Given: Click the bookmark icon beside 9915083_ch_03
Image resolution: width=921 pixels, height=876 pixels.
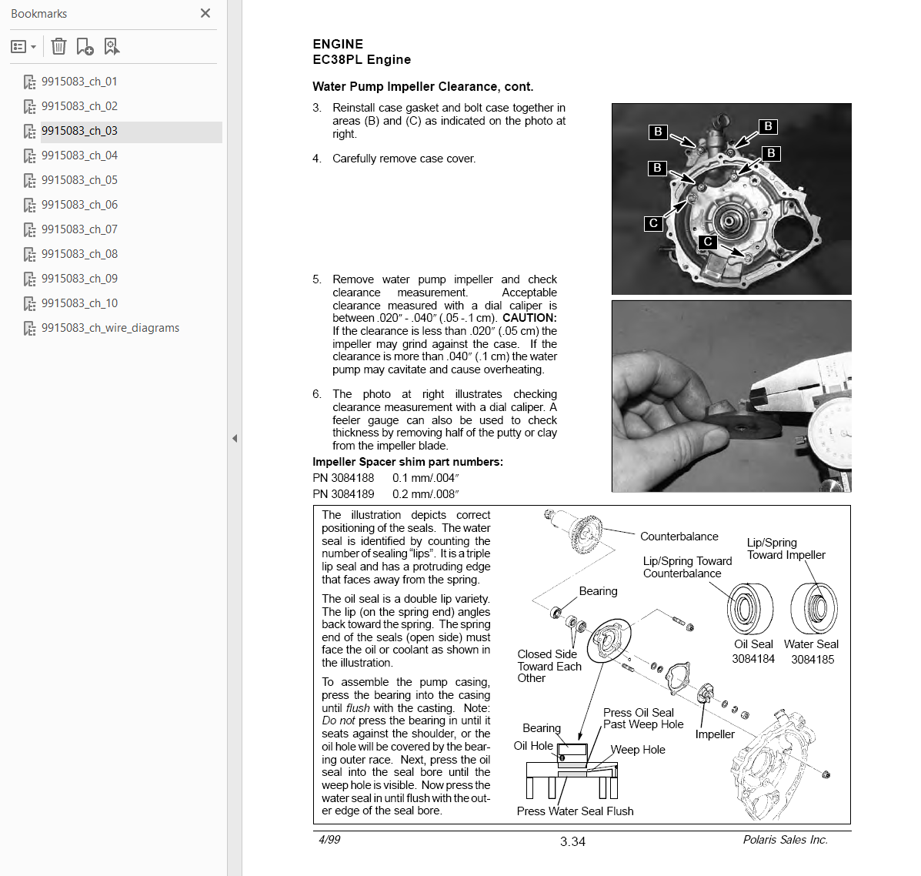Looking at the screenshot, I should (x=29, y=132).
